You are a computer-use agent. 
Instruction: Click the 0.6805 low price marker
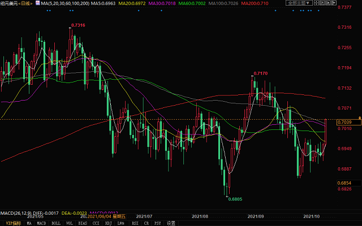pos(235,199)
